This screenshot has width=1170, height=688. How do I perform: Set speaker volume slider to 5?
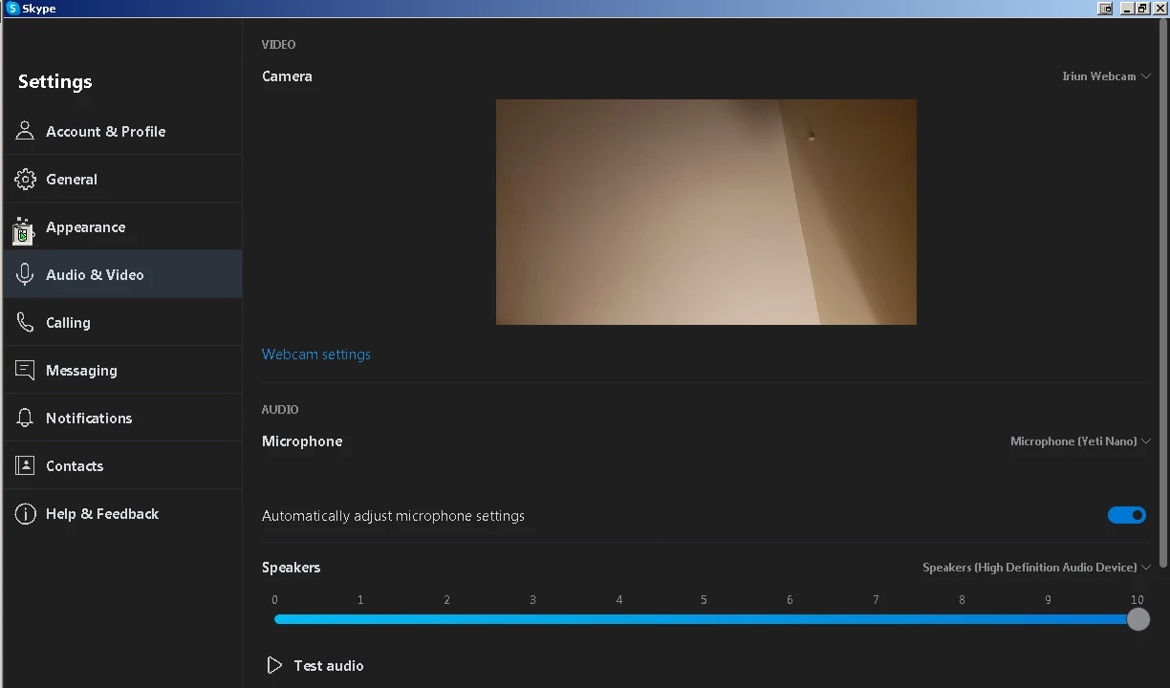(x=704, y=619)
